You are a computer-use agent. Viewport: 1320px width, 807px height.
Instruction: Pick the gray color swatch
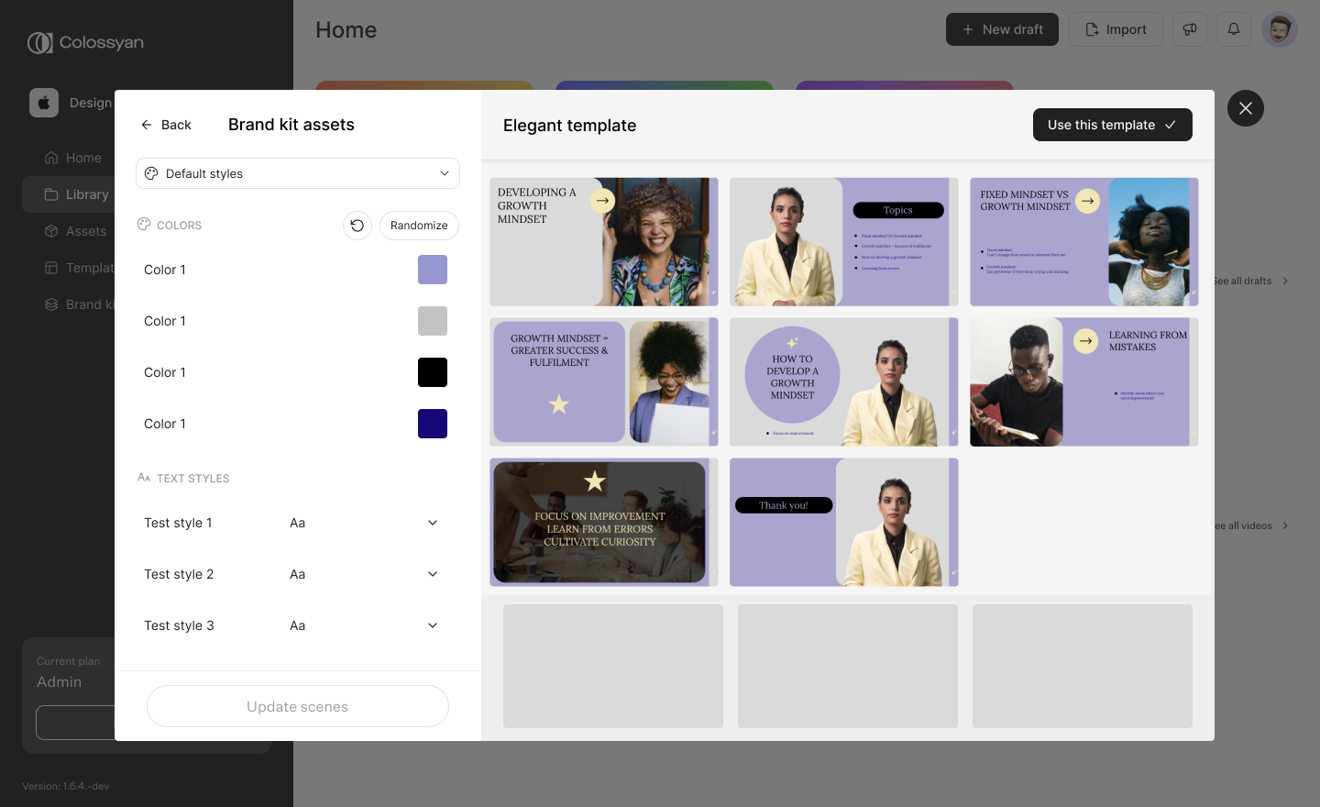coord(433,321)
